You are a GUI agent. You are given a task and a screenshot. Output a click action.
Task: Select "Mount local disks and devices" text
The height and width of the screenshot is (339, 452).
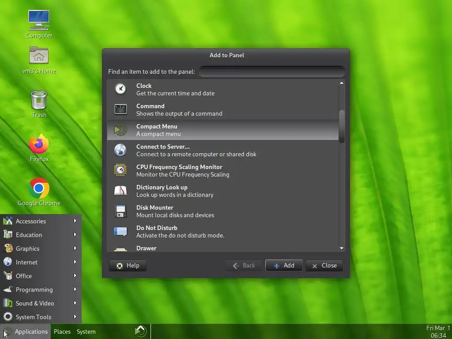pos(175,215)
